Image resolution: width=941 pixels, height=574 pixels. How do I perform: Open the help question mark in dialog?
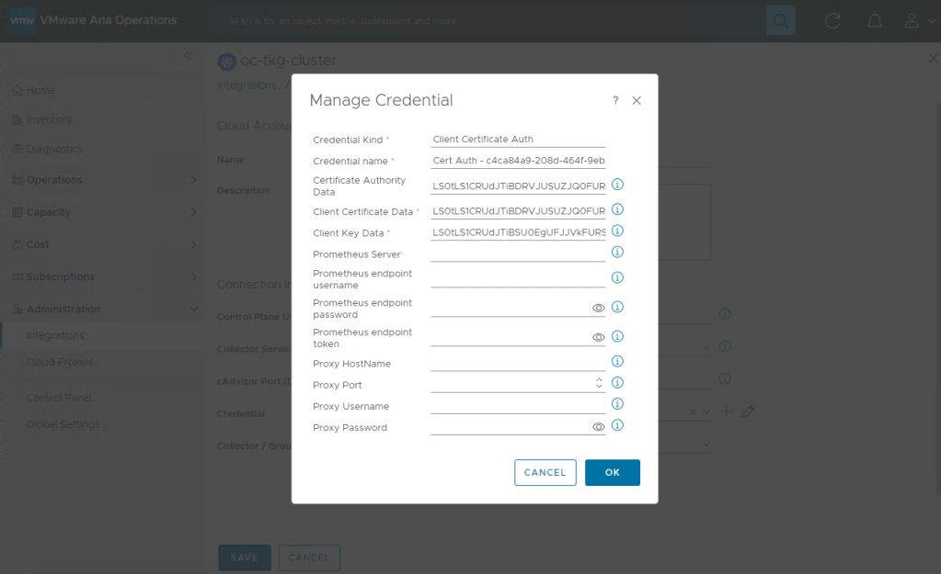[615, 101]
